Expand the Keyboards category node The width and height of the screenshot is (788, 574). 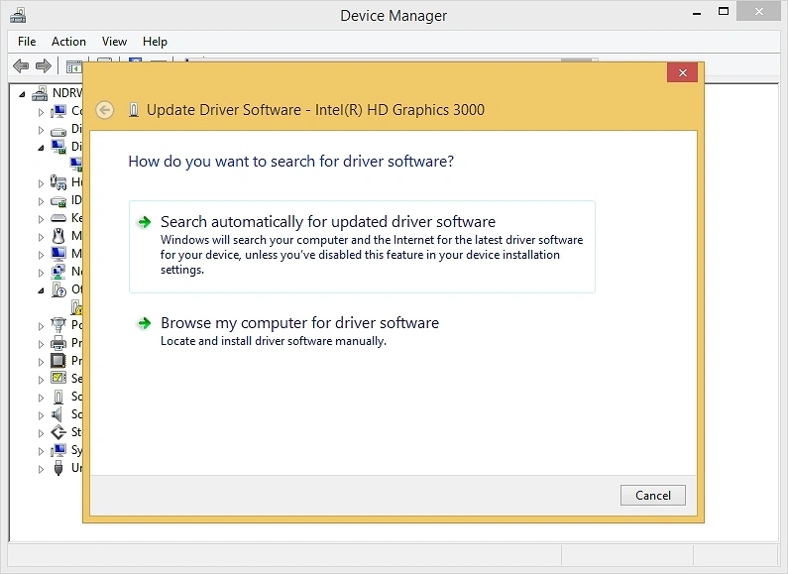tap(41, 219)
